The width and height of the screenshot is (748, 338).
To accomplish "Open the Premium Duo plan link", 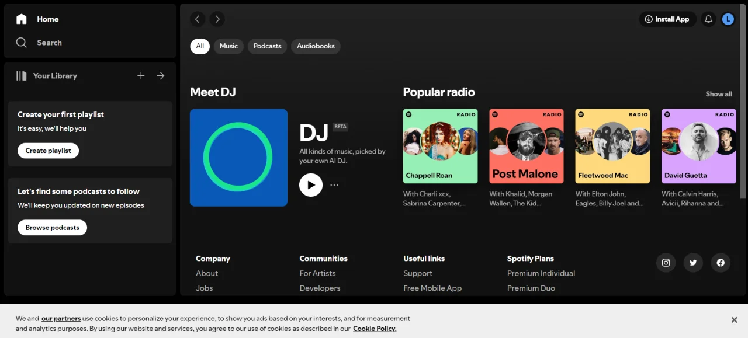I will [531, 288].
